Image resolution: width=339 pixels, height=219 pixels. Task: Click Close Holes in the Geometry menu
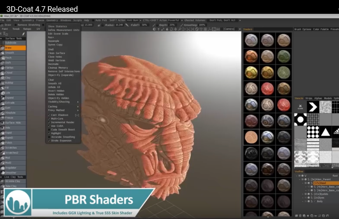tap(55, 57)
